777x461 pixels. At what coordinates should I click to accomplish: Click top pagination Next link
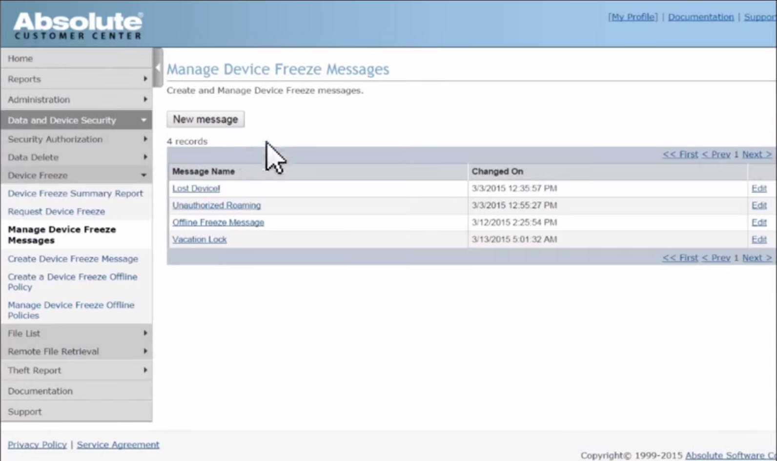(757, 154)
